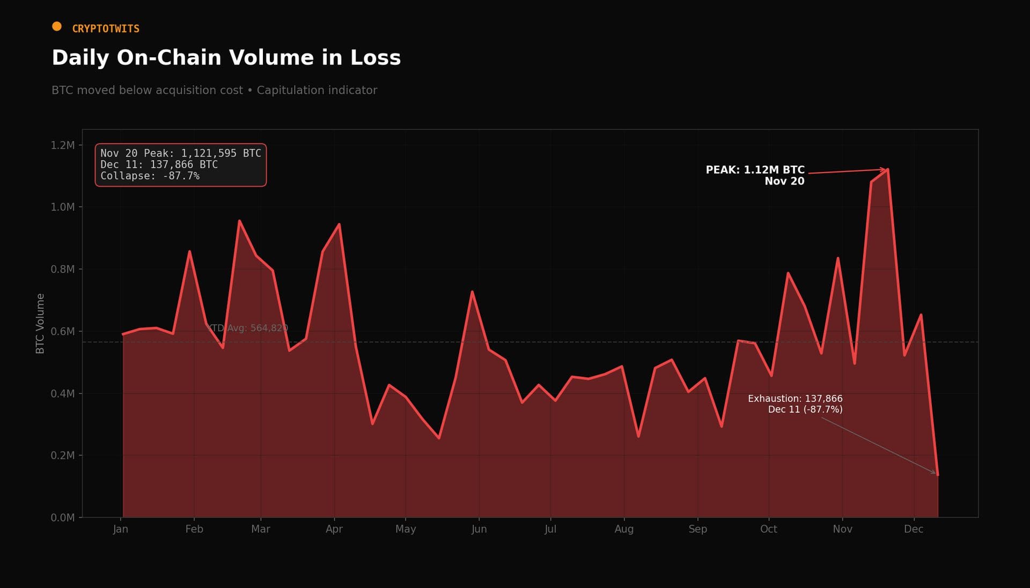Viewport: 1030px width, 588px height.
Task: Click the Jun x-axis label
Action: pyautogui.click(x=479, y=529)
